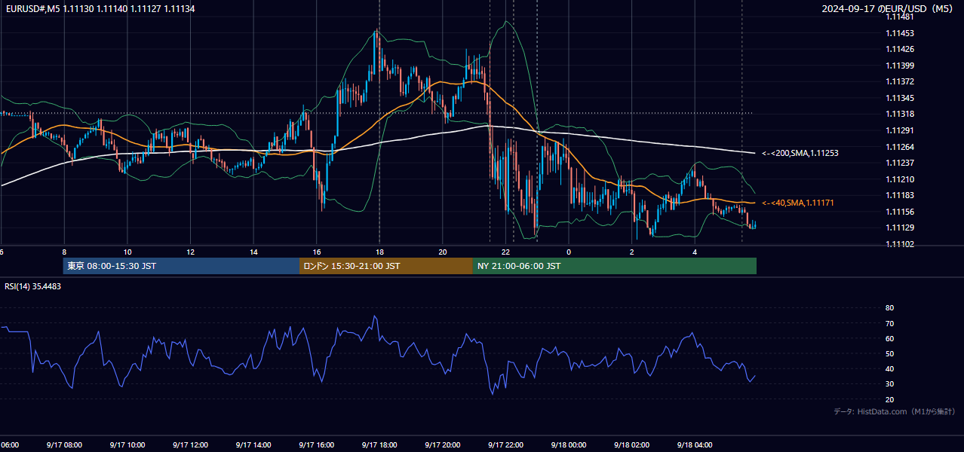Click price axis value 1.11156
The image size is (964, 452).
click(x=901, y=212)
